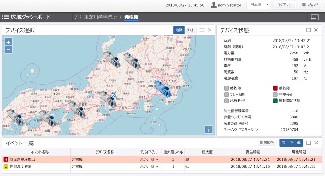
Task: Click the layout panel icon in header
Action: tap(314, 17)
